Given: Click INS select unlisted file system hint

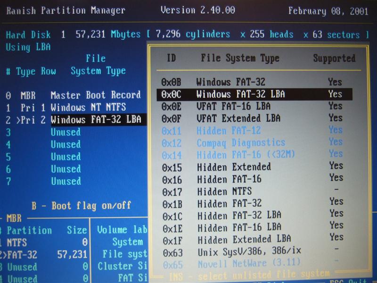Looking at the screenshot, I should pyautogui.click(x=249, y=275).
